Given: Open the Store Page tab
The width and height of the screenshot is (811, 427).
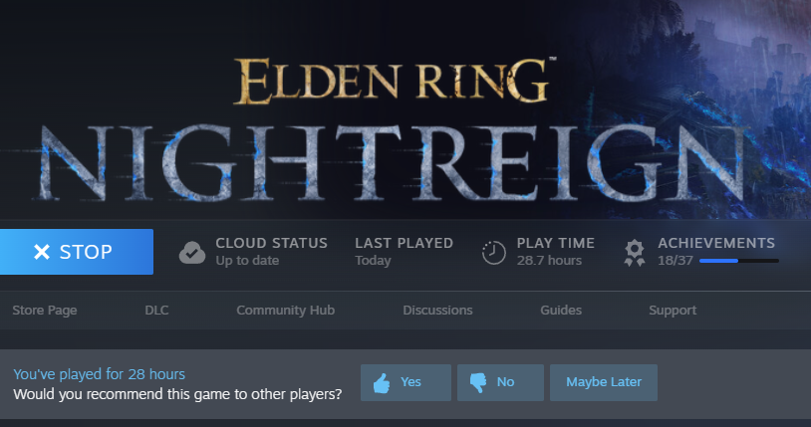Looking at the screenshot, I should 45,311.
